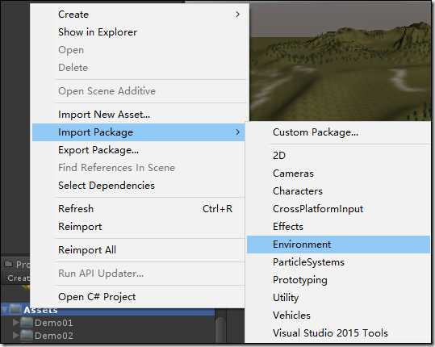Choose Import New Asset...
Viewport: 435px width, 347px height.
coord(104,115)
